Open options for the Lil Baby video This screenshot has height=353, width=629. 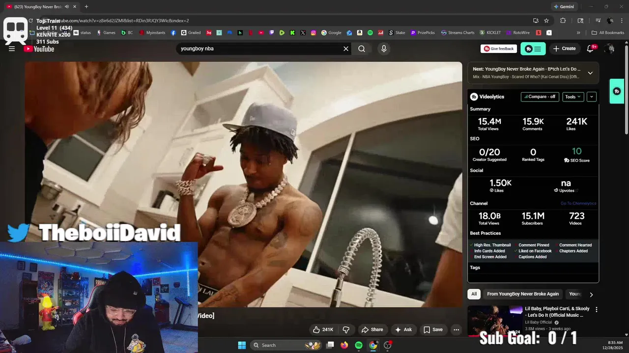[x=597, y=309]
